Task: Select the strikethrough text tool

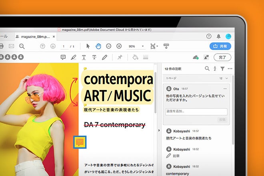Action: point(94,57)
